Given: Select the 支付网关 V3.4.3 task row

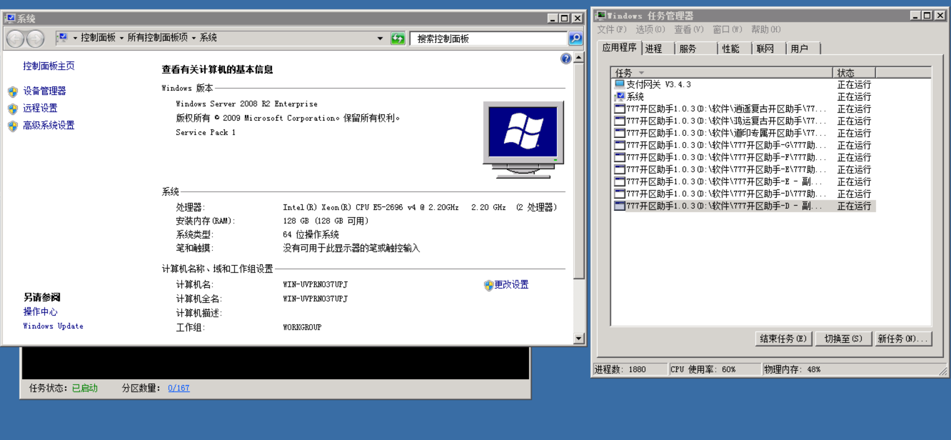Looking at the screenshot, I should 744,84.
